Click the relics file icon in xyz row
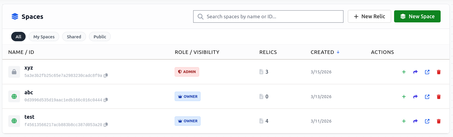 click(261, 72)
